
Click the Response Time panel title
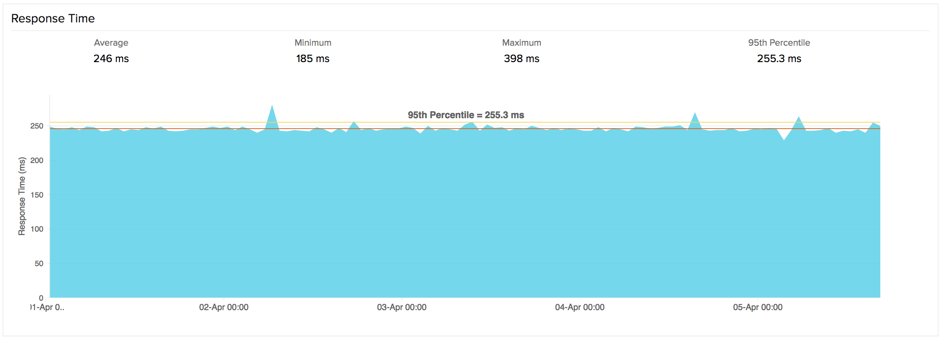pyautogui.click(x=53, y=19)
